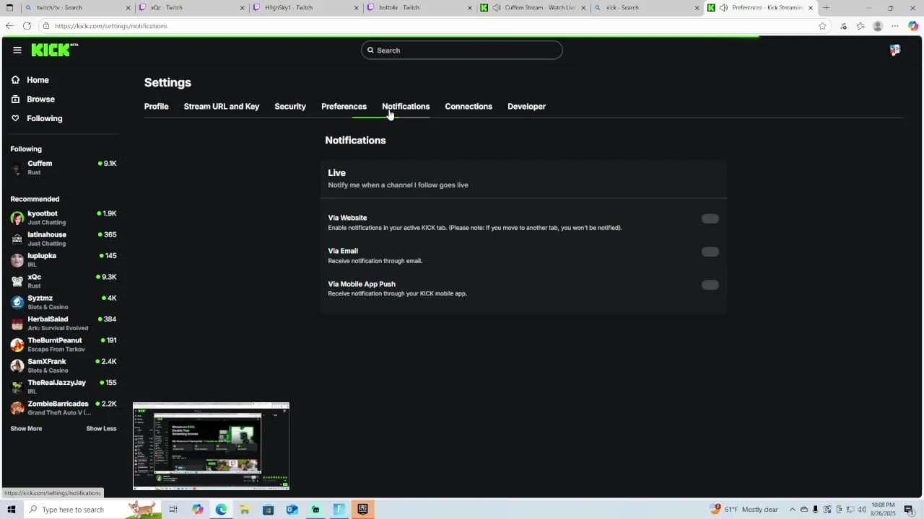
Task: Open Windows Start menu
Action: click(11, 510)
